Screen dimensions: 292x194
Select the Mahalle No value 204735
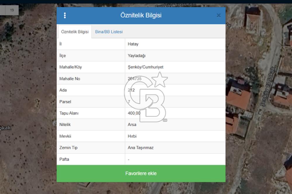pyautogui.click(x=135, y=79)
